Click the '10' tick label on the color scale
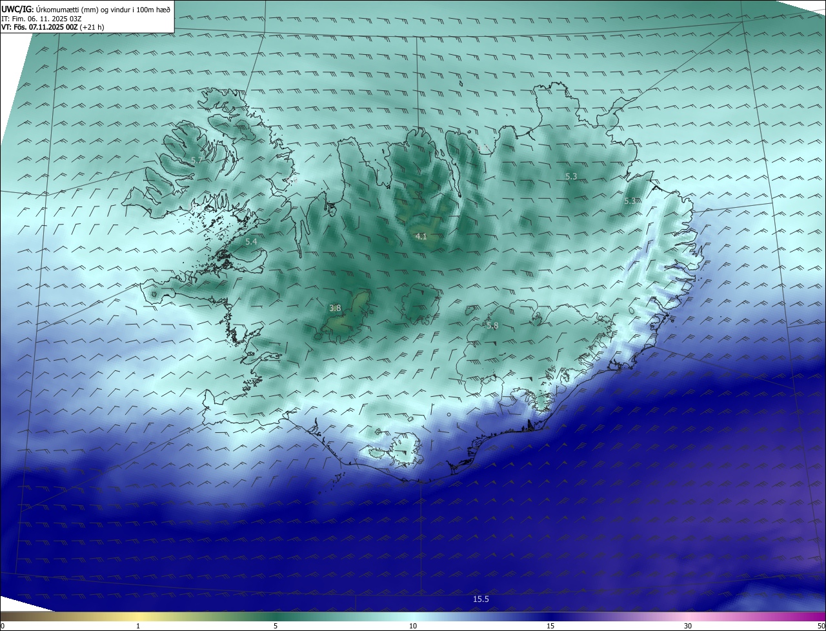 [413, 626]
